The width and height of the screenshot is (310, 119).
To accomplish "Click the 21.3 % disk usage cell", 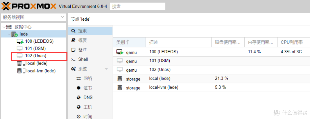I will tap(222, 78).
